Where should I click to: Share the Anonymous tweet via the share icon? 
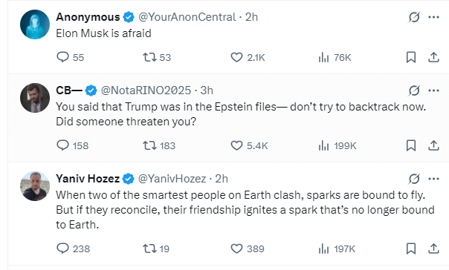point(433,57)
